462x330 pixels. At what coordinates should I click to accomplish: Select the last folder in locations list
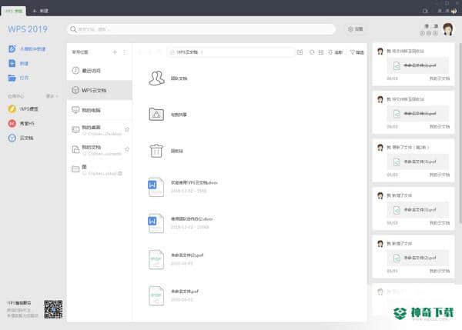click(x=99, y=169)
